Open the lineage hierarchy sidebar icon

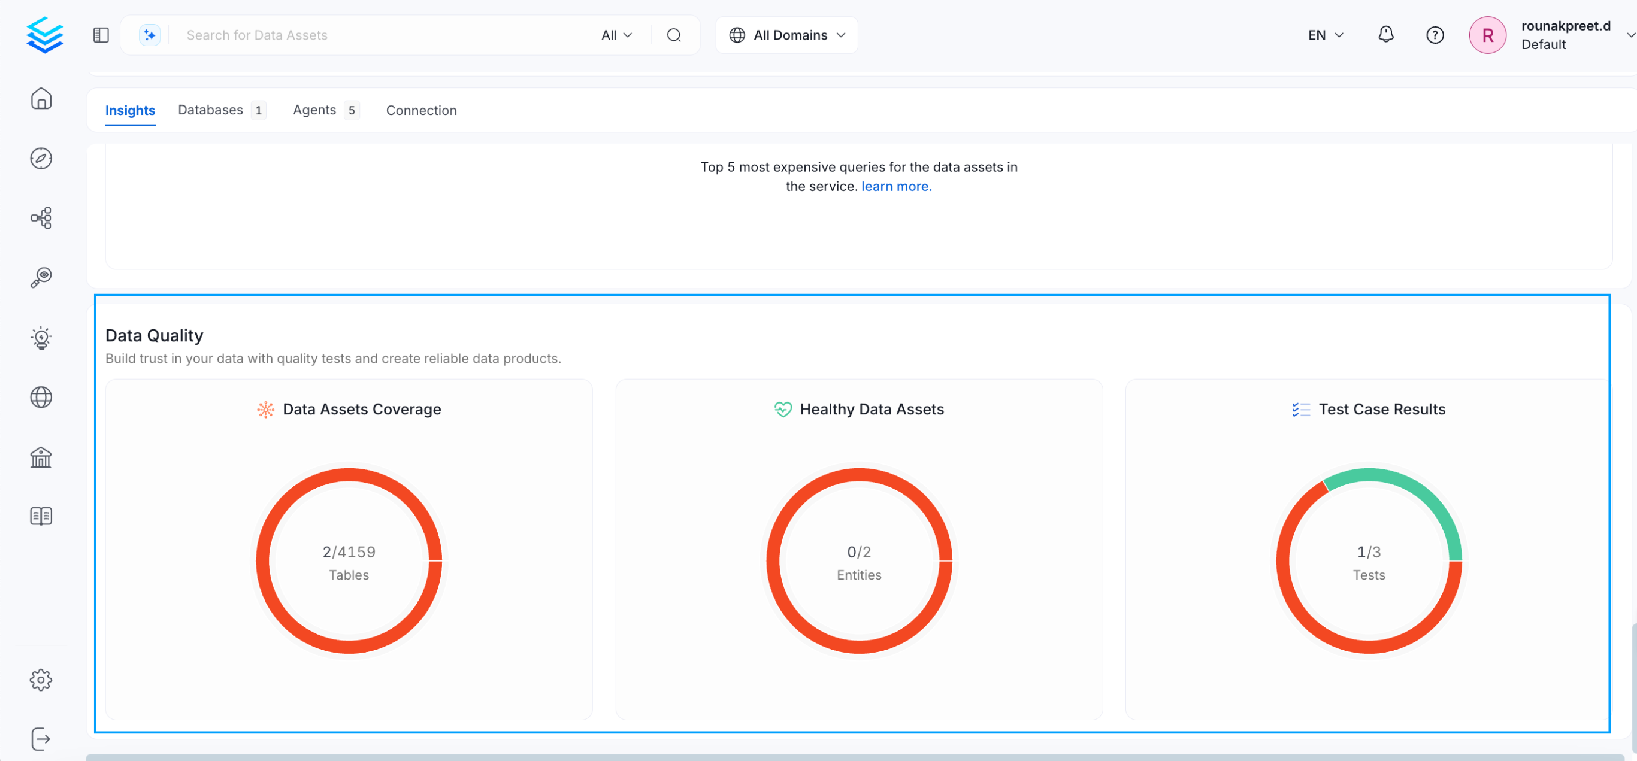41,218
